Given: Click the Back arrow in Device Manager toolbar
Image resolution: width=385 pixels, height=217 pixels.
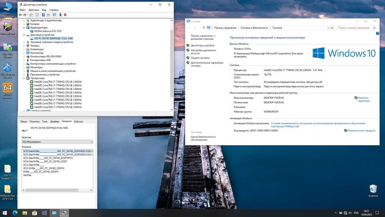Looking at the screenshot, I should 20,15.
